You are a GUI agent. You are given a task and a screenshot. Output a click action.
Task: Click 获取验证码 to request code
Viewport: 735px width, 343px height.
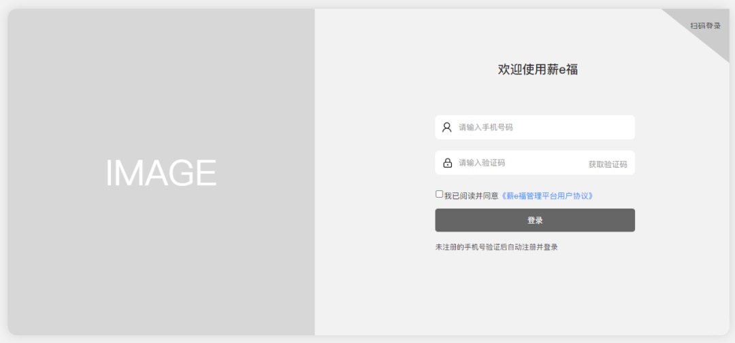coord(608,164)
